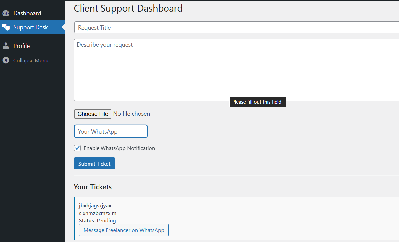399x242 pixels.
Task: Select the Dashboard gauge icon
Action: (x=6, y=13)
